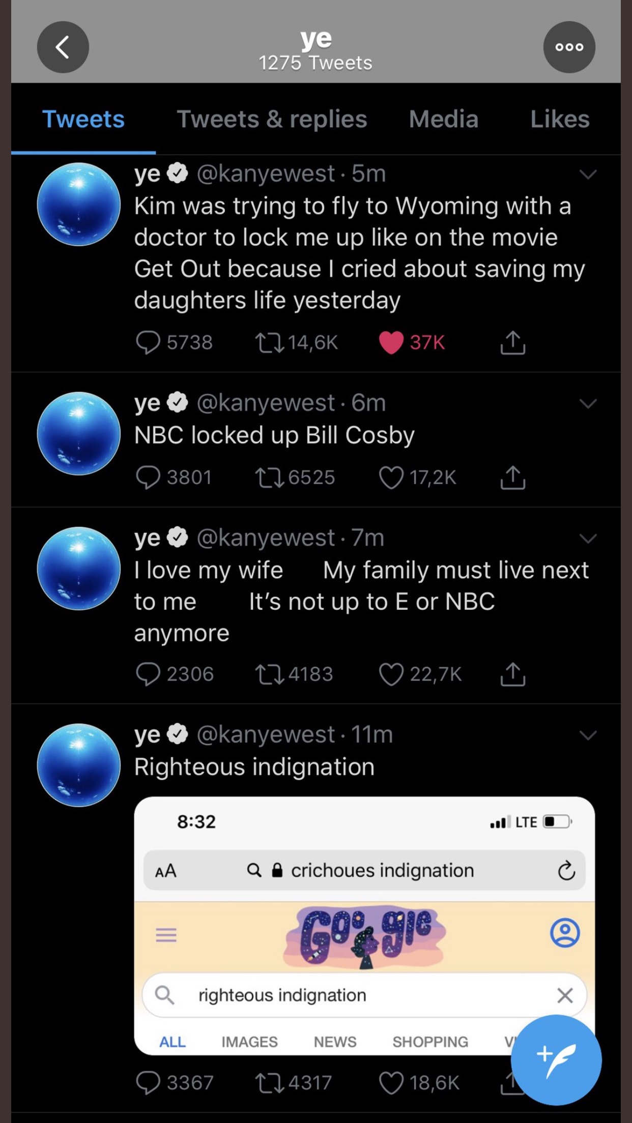Reply to the Kim Wyoming tweet
Image resolution: width=632 pixels, height=1123 pixels.
pos(148,342)
